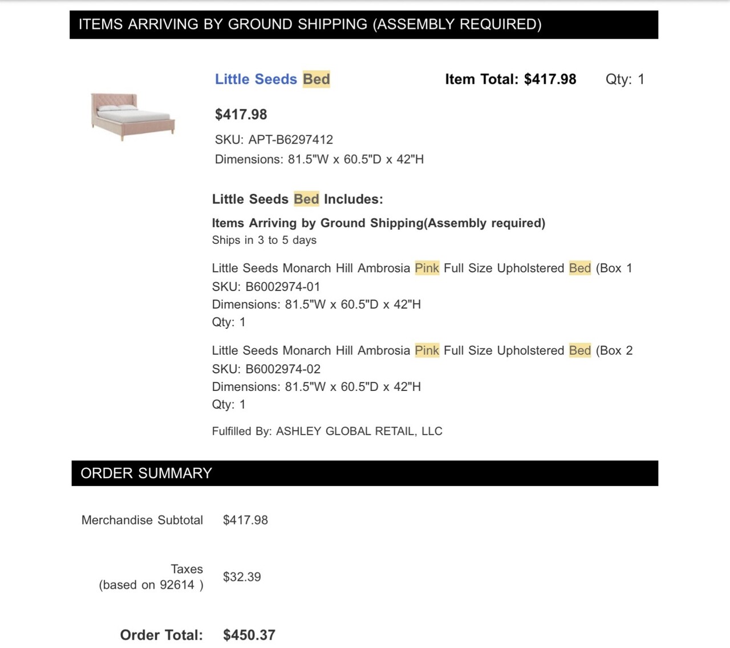Click Fulfilled By ASHLEY GLOBAL RETAIL, LLC
730x648 pixels.
327,431
